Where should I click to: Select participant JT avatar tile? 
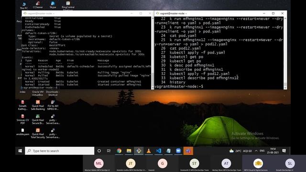tap(131, 163)
